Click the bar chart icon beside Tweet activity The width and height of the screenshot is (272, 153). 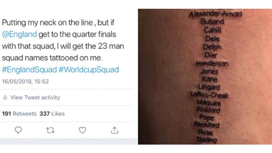pyautogui.click(x=5, y=98)
